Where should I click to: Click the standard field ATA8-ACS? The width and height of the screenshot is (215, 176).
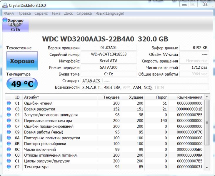point(145,81)
